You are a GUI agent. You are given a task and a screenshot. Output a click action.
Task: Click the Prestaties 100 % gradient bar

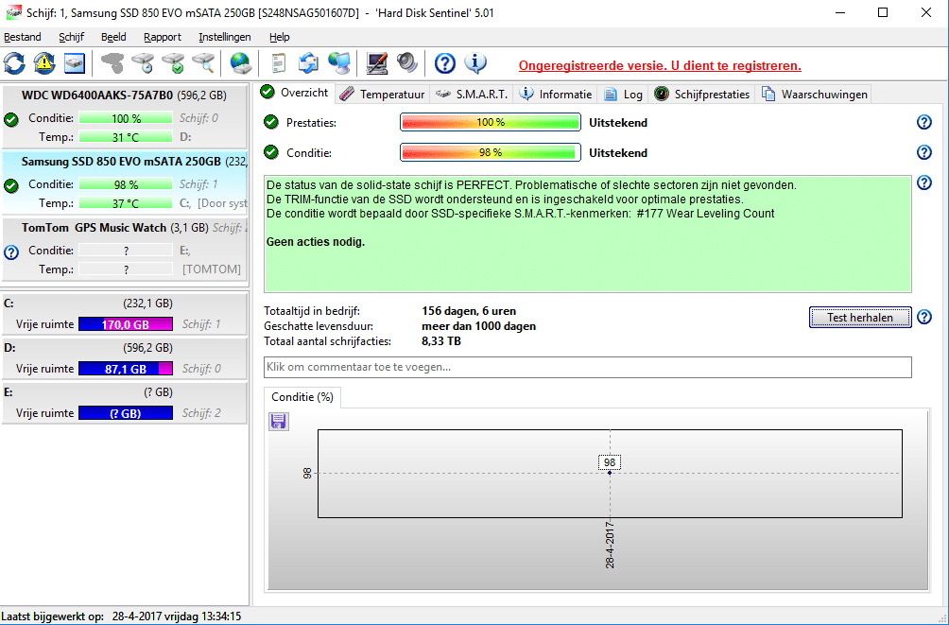[491, 122]
